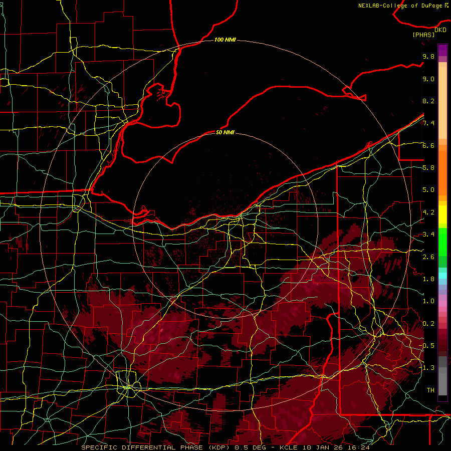Click the 9.8 legend value

pyautogui.click(x=428, y=56)
